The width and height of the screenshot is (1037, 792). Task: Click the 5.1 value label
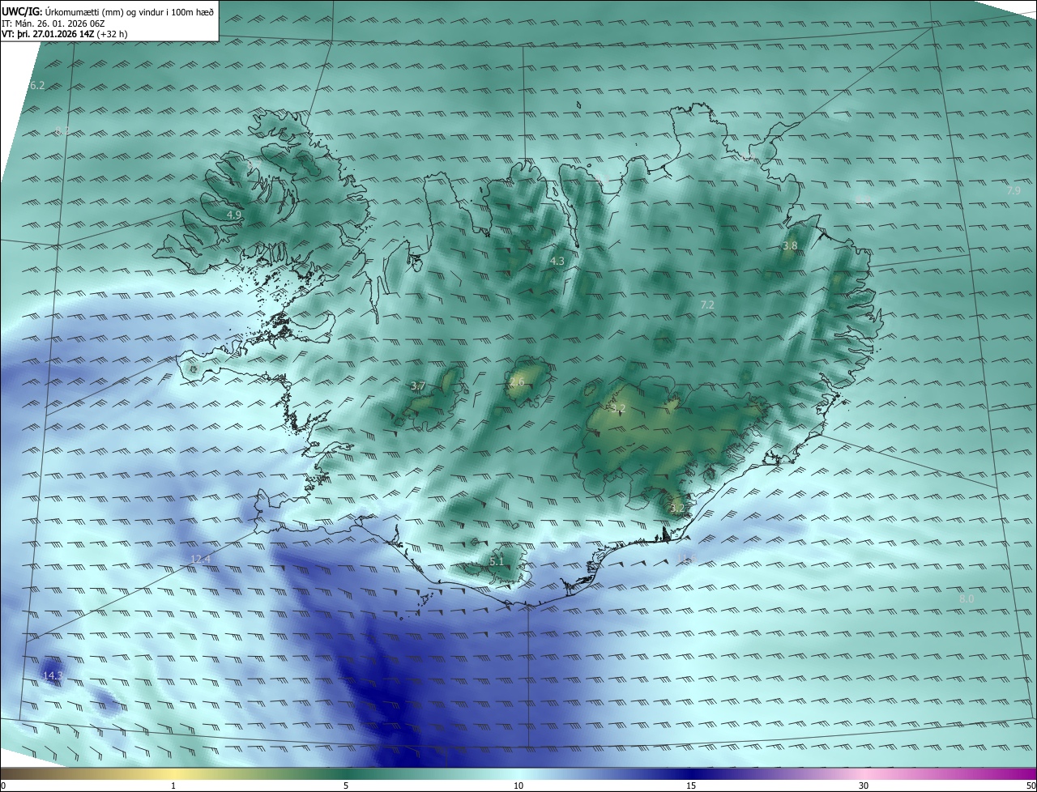pos(497,560)
